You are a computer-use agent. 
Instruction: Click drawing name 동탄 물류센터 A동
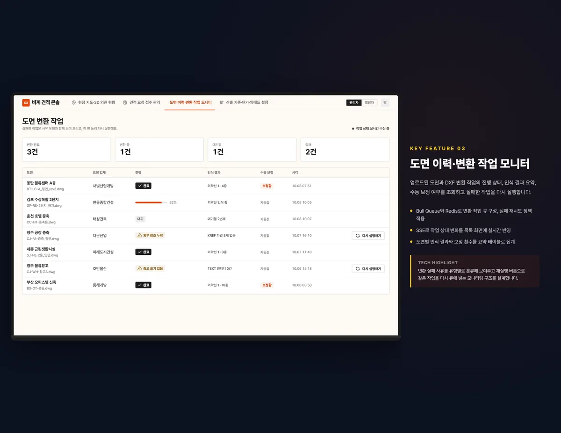coord(42,183)
